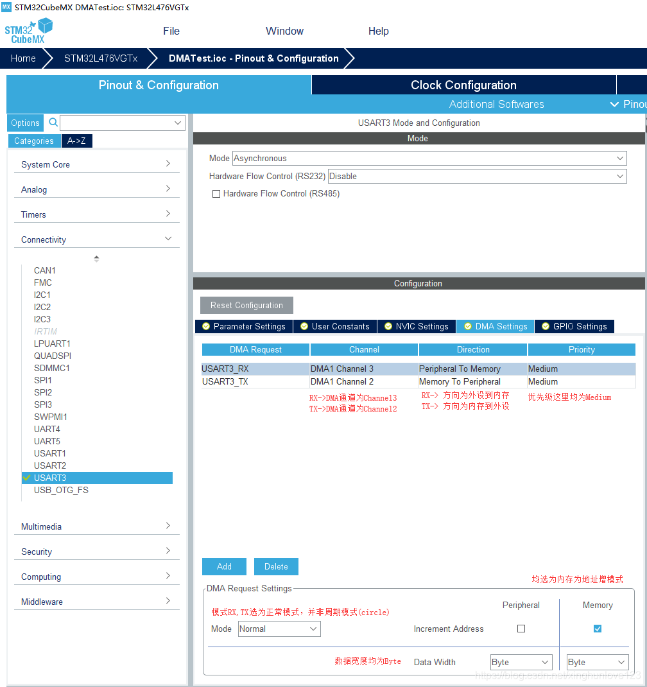Collapse the Connectivity category

click(x=96, y=239)
